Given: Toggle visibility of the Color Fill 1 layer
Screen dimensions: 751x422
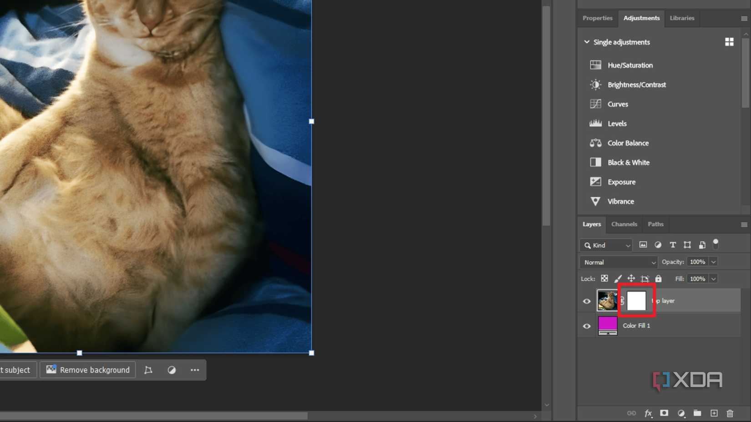Looking at the screenshot, I should tap(587, 326).
